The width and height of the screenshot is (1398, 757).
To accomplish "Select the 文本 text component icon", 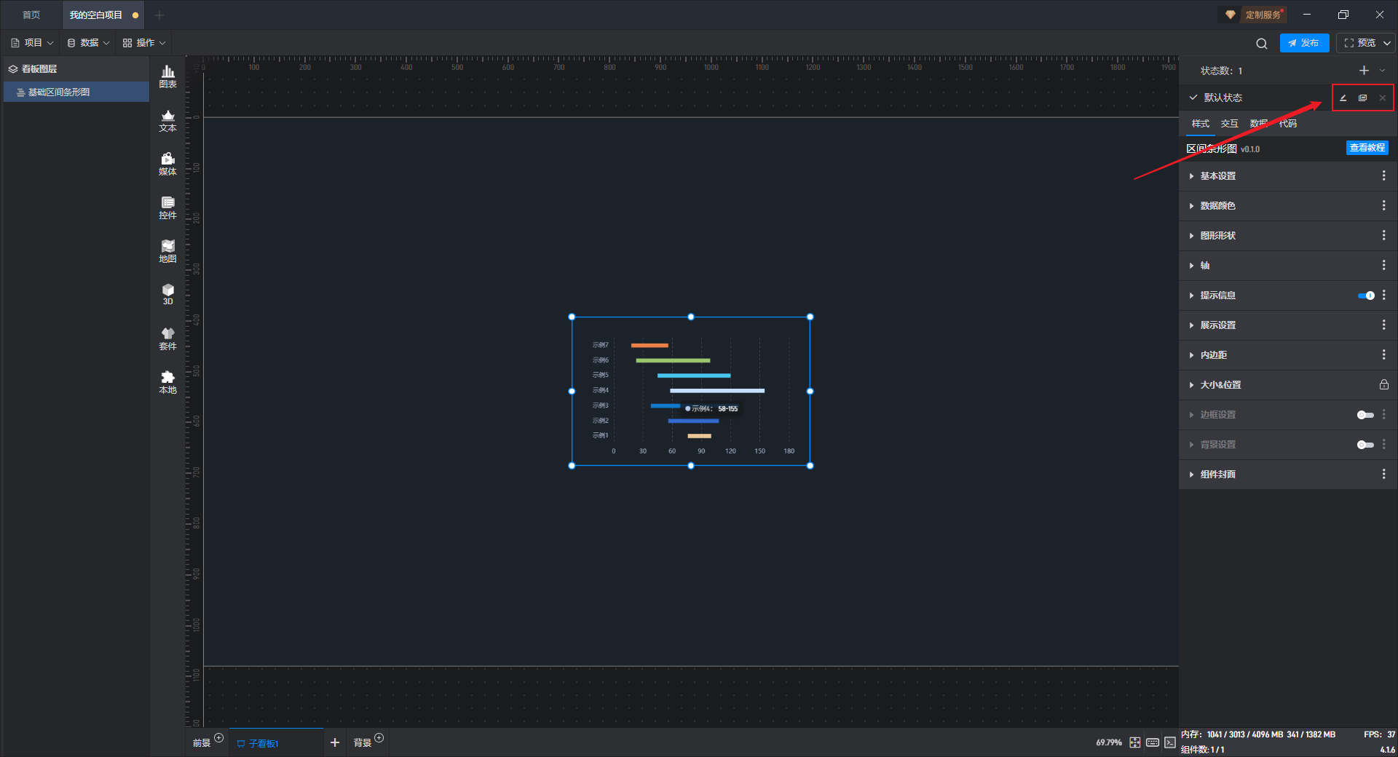I will pos(167,120).
